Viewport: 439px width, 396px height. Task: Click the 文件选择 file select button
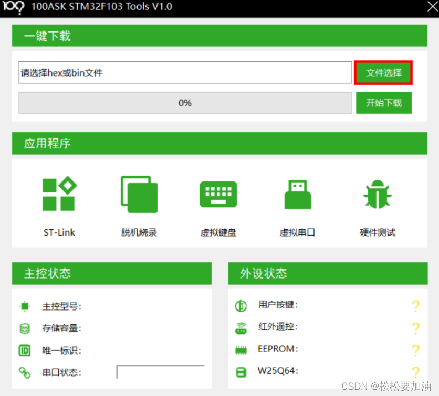[x=383, y=73]
